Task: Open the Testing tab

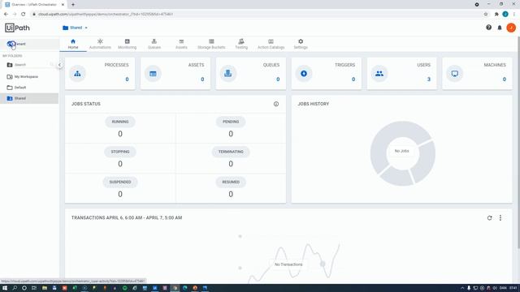Action: pos(241,44)
